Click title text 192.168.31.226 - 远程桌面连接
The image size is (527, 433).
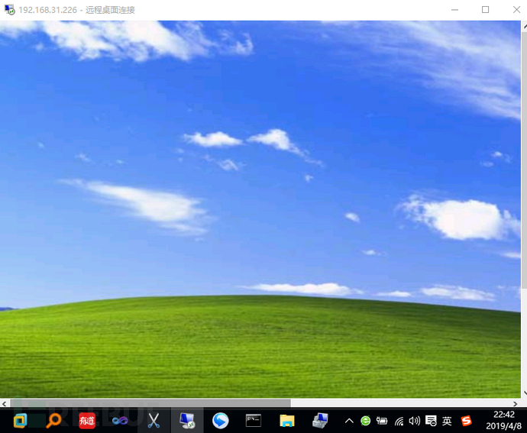coord(76,10)
